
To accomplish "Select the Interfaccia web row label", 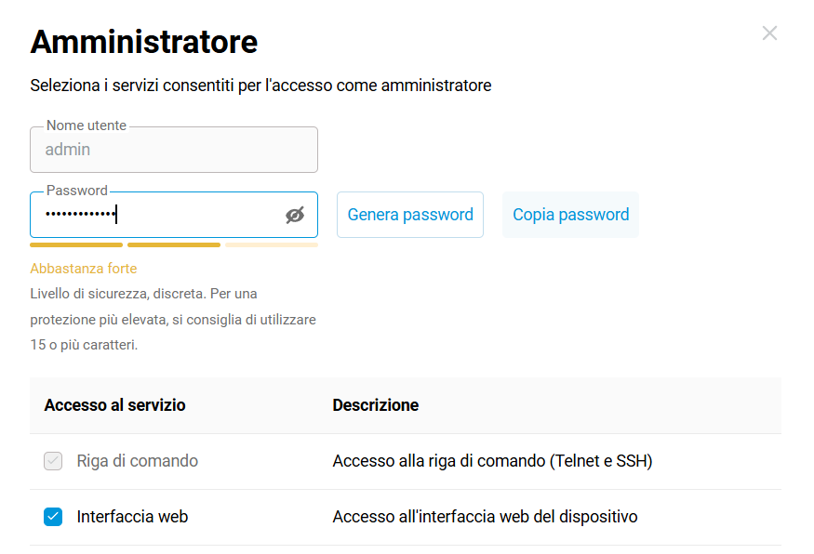I will [132, 517].
